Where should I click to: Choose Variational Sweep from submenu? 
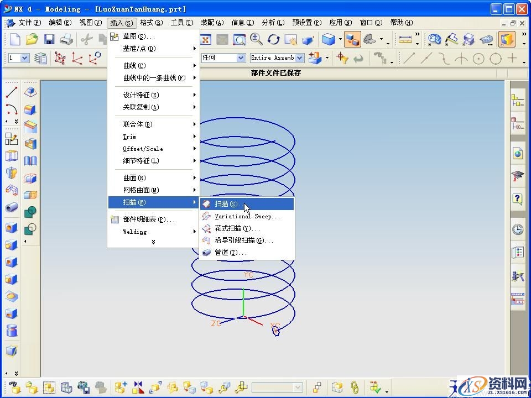click(x=247, y=216)
